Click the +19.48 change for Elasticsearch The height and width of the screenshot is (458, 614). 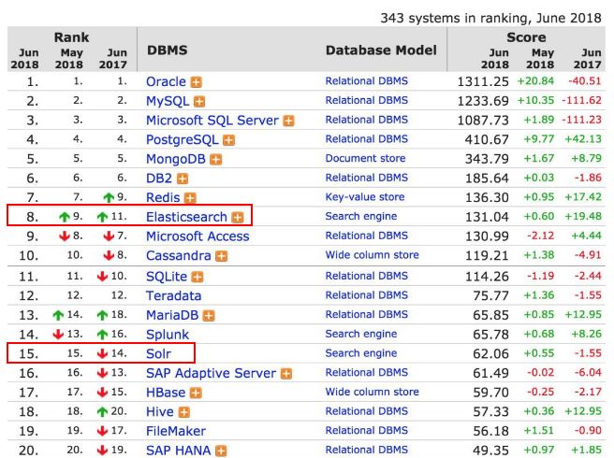tap(583, 216)
